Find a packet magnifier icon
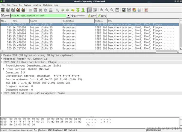Image resolution: width=182 pixels, height=132 pixels. (57, 10)
